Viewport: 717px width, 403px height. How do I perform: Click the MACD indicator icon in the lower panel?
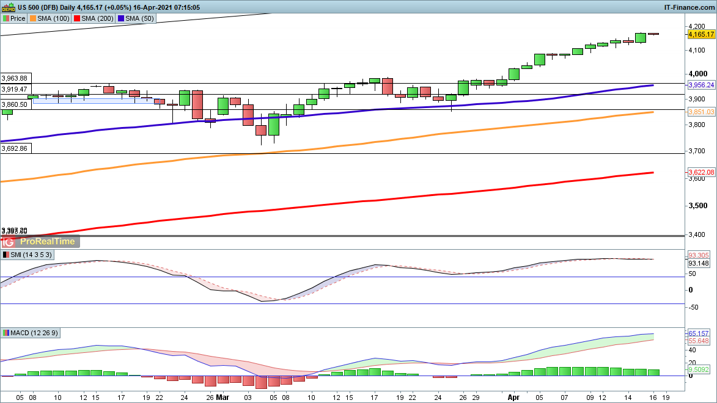(6, 333)
